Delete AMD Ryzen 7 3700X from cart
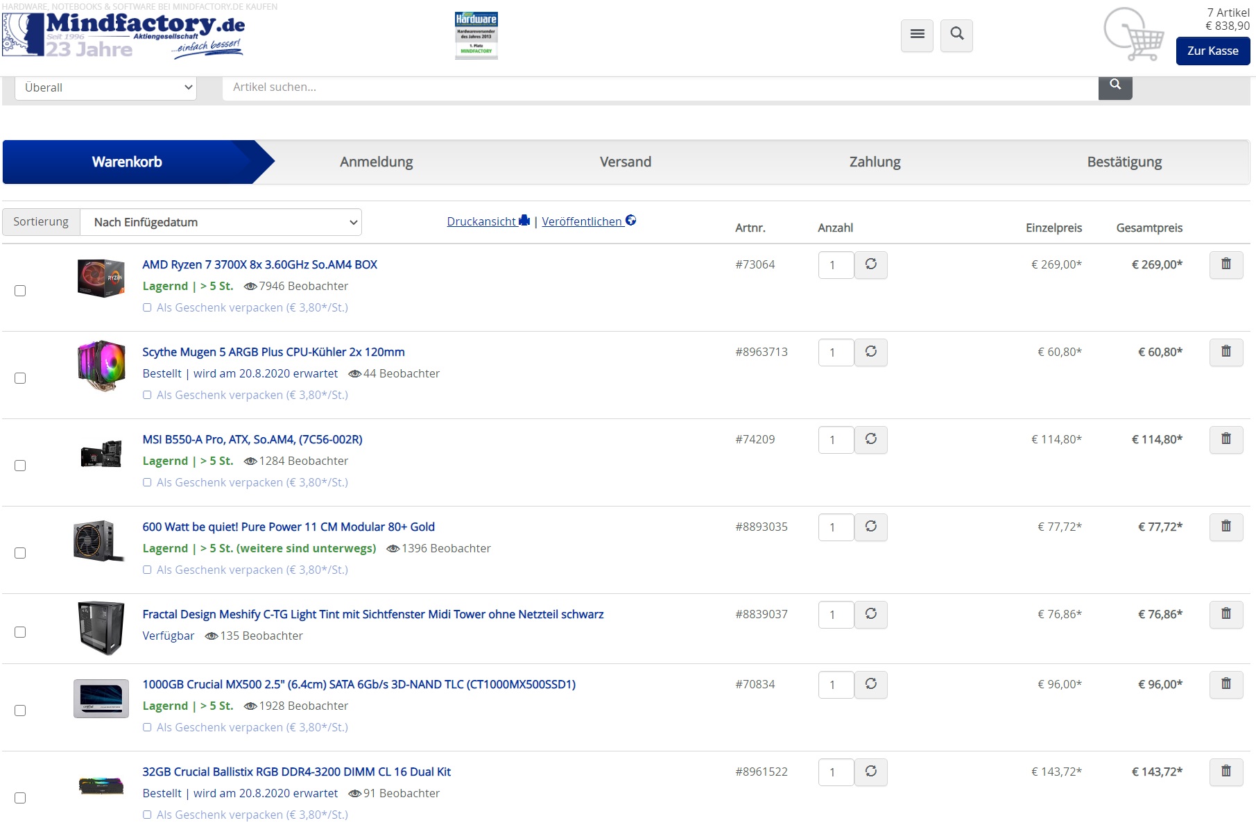Image resolution: width=1256 pixels, height=825 pixels. click(x=1226, y=264)
